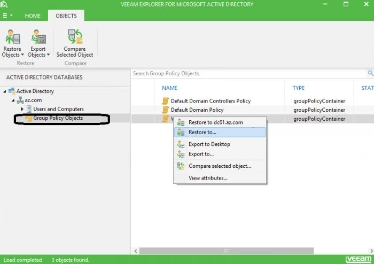Viewport: 374px width, 264px height.
Task: Click the scrollbar left arrow
Action: click(x=136, y=251)
